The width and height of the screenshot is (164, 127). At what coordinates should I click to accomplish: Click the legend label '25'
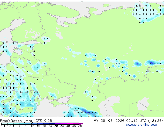(50, 126)
